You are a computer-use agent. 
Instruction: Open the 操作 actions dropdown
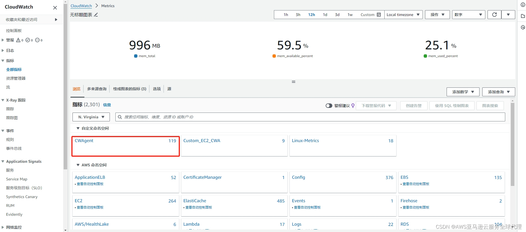click(437, 15)
